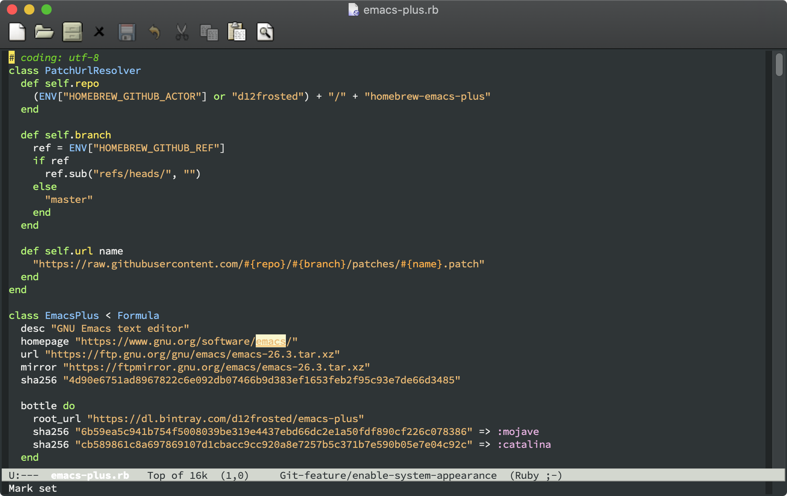Click the vertical scrollbar handle
The image size is (787, 496).
click(x=779, y=64)
